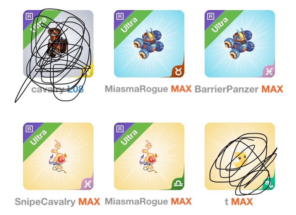Select the blue robot on BarrierPanzer card
The height and width of the screenshot is (215, 296).
click(239, 44)
